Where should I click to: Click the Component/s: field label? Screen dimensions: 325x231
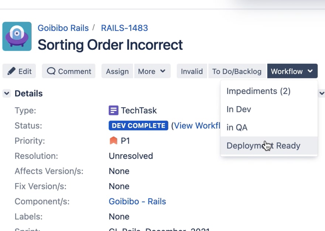pyautogui.click(x=42, y=202)
